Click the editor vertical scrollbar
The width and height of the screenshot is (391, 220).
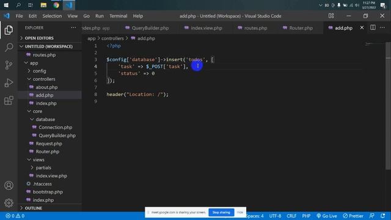point(389,106)
